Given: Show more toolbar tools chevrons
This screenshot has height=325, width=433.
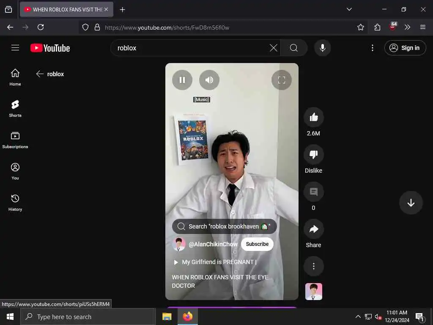Looking at the screenshot, I should point(407,27).
